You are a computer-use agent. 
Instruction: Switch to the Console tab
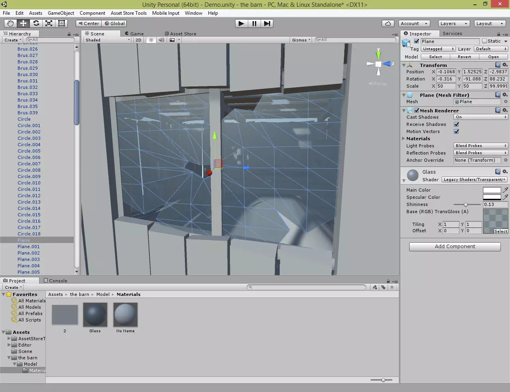(55, 281)
